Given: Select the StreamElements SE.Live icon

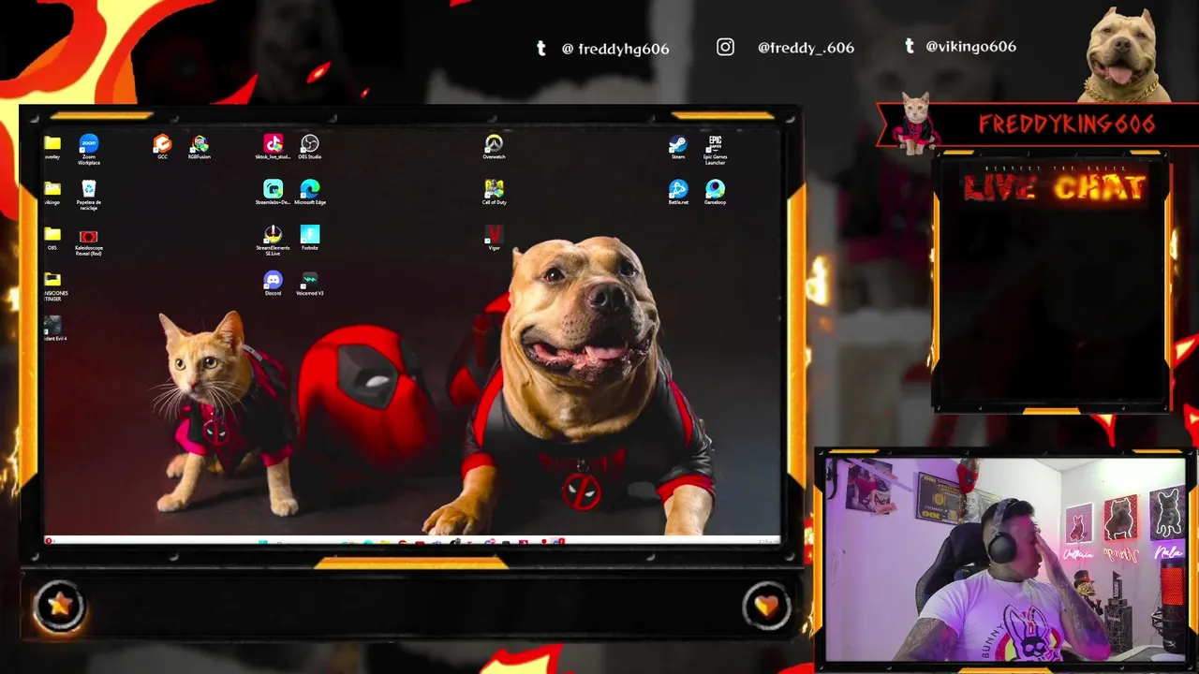Looking at the screenshot, I should pyautogui.click(x=273, y=241).
